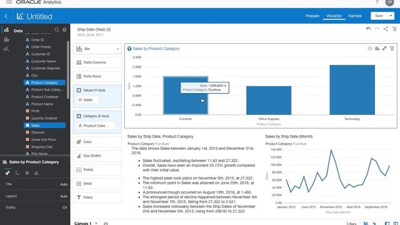Screen dimensions: 400x225
Task: Maximize the Sales by Product Category chart
Action: click(384, 48)
